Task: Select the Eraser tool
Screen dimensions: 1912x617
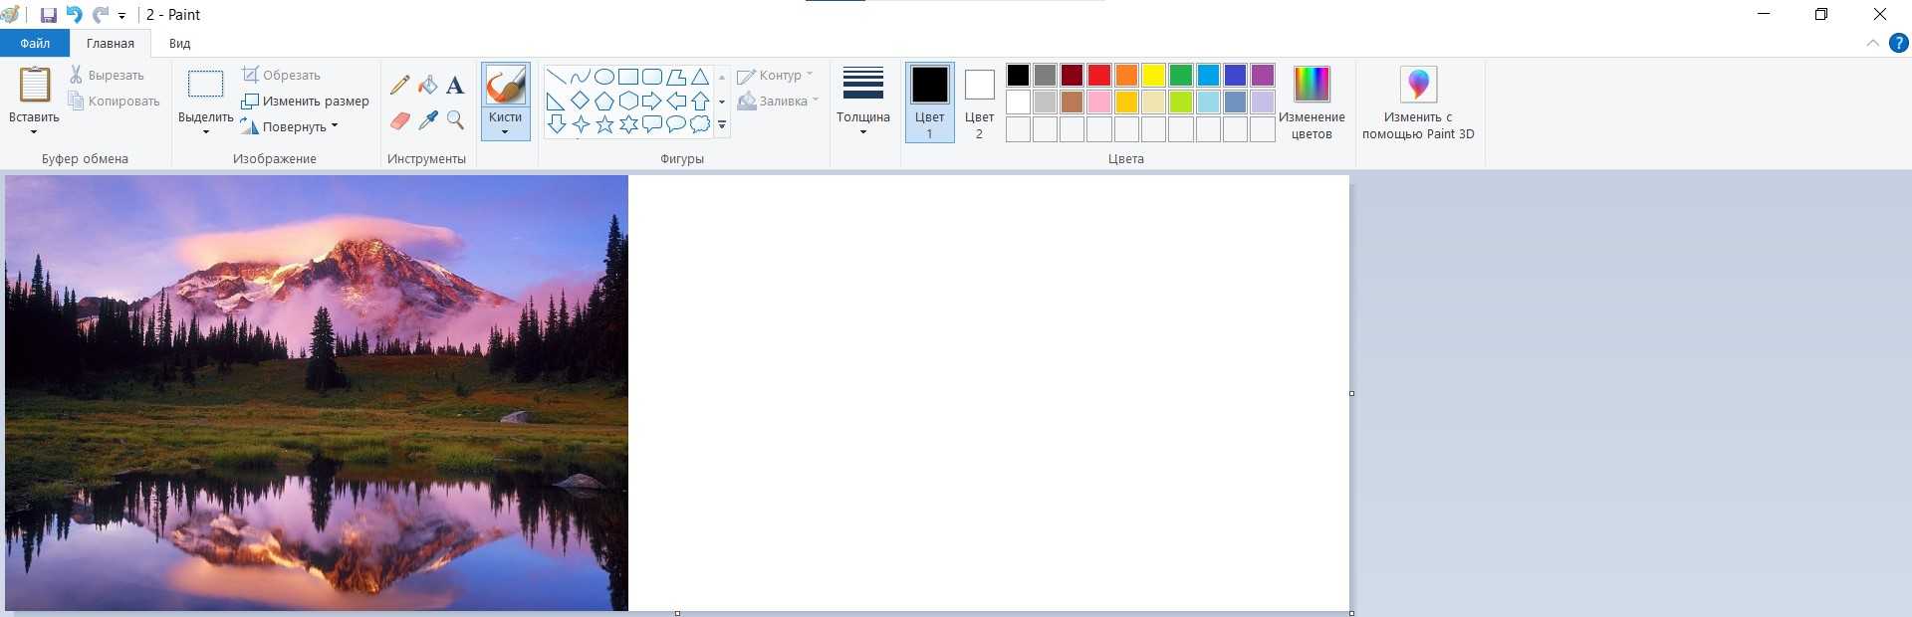Action: [x=399, y=120]
